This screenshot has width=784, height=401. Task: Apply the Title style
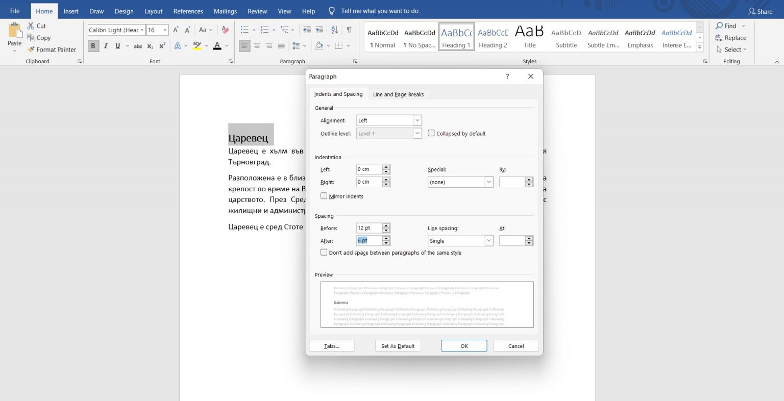(529, 37)
